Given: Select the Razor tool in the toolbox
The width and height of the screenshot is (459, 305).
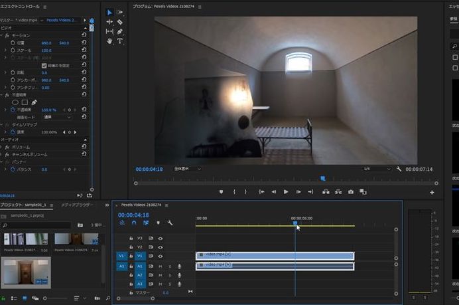Looking at the screenshot, I should [120, 22].
